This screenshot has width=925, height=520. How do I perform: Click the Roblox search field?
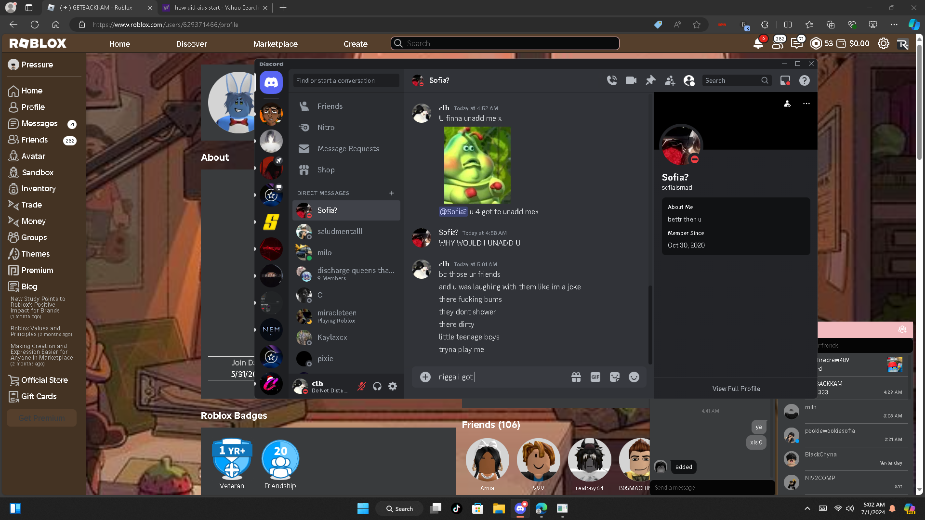tap(505, 43)
